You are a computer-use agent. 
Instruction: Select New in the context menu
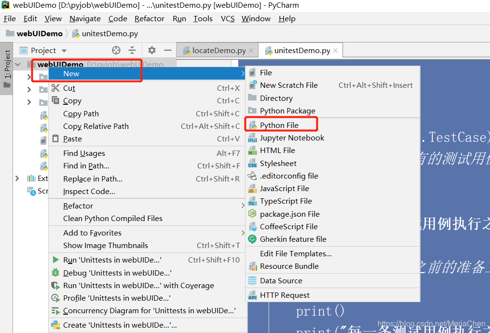(148, 73)
